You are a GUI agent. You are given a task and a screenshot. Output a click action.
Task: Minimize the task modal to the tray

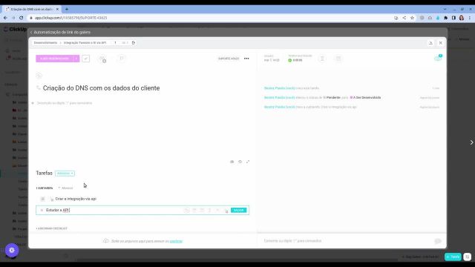[x=430, y=43]
